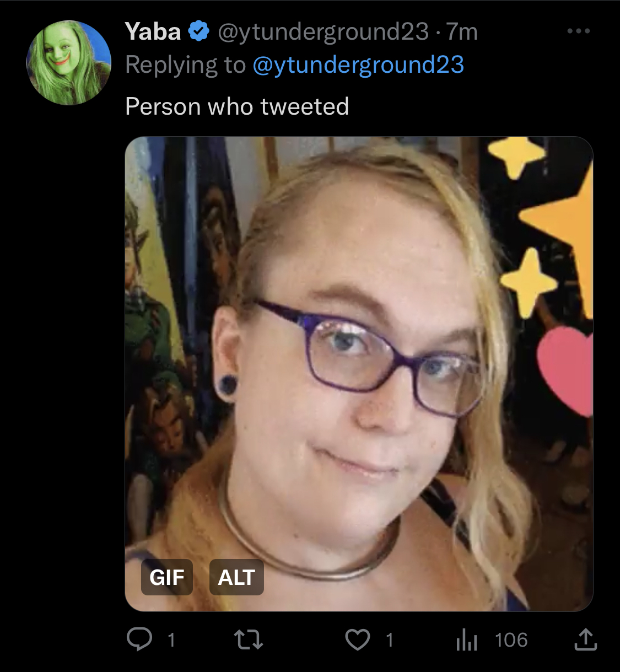620x672 pixels.
Task: Like the tweet with the heart icon
Action: pos(358,639)
